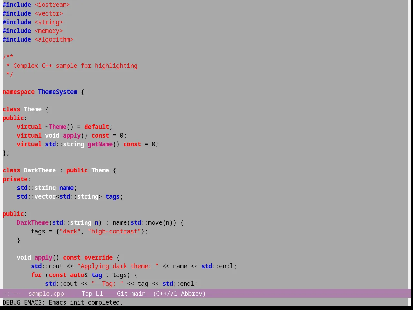Viewport: 413px width, 310px height.
Task: Click the 'override' keyword
Action: (98, 258)
